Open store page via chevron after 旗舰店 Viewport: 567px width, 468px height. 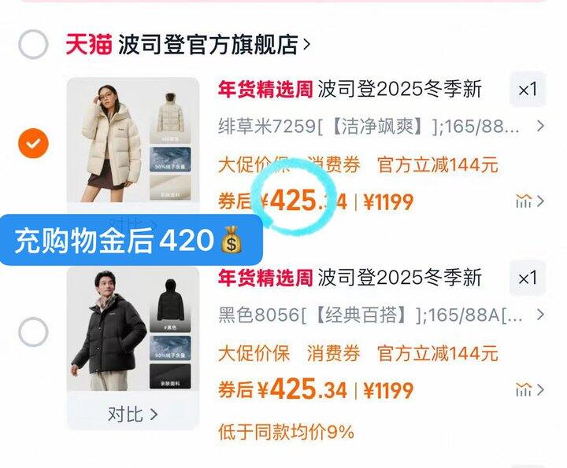(x=306, y=44)
